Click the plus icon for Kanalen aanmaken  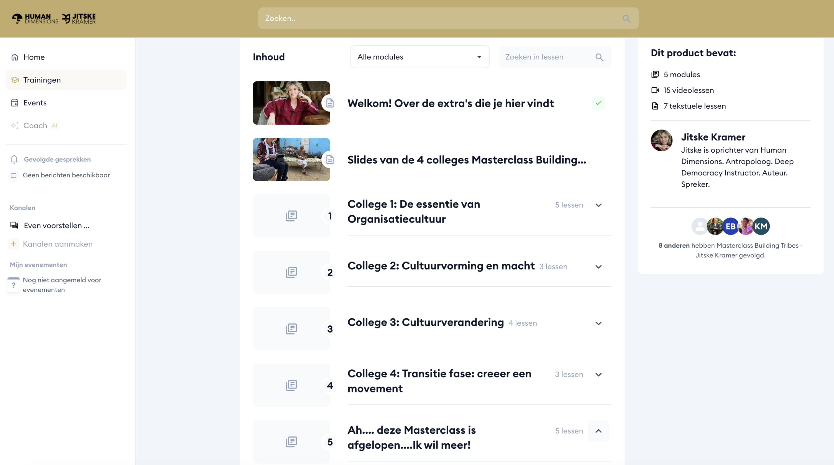click(14, 244)
